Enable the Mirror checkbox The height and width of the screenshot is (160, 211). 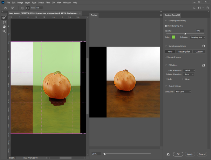pyautogui.click(x=183, y=79)
